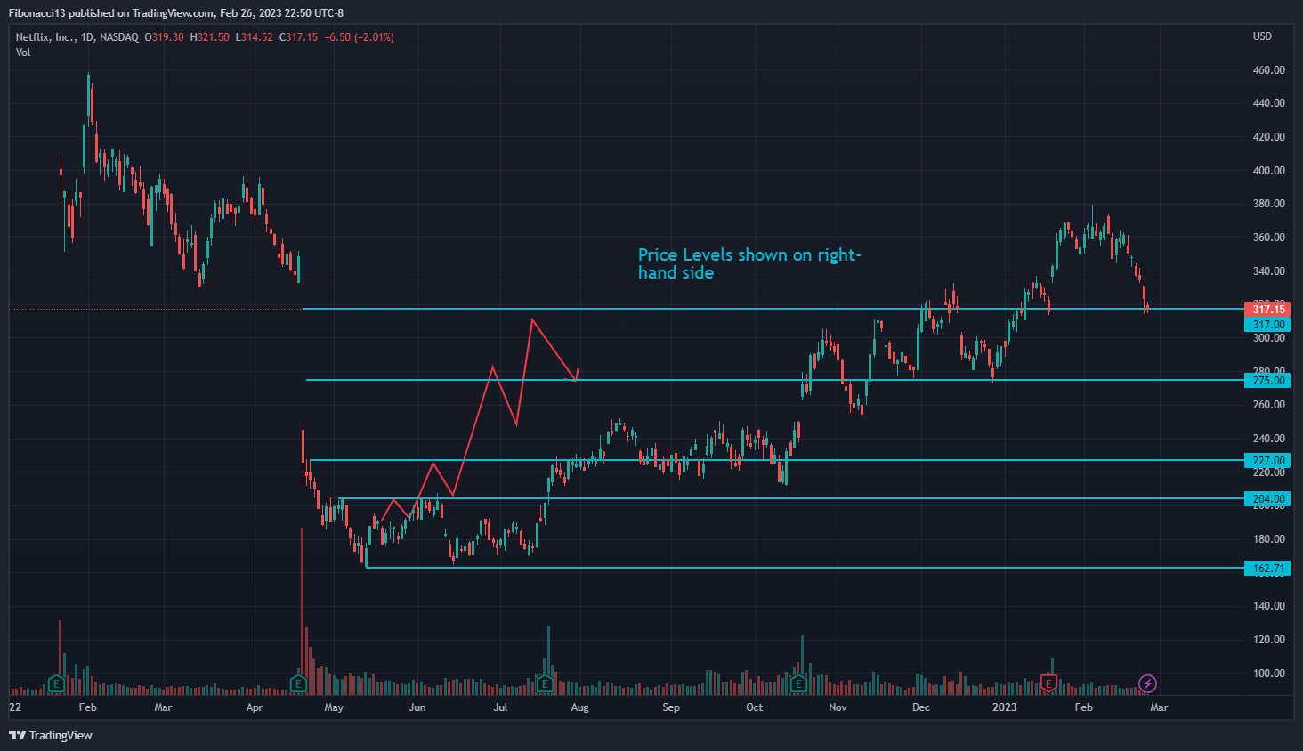Click the purple lightning event icon
The width and height of the screenshot is (1303, 751).
1148,683
